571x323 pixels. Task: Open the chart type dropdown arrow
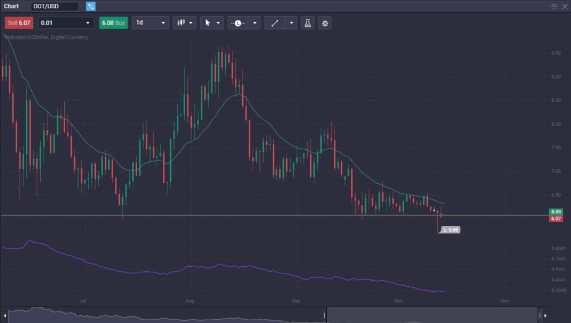pyautogui.click(x=191, y=23)
